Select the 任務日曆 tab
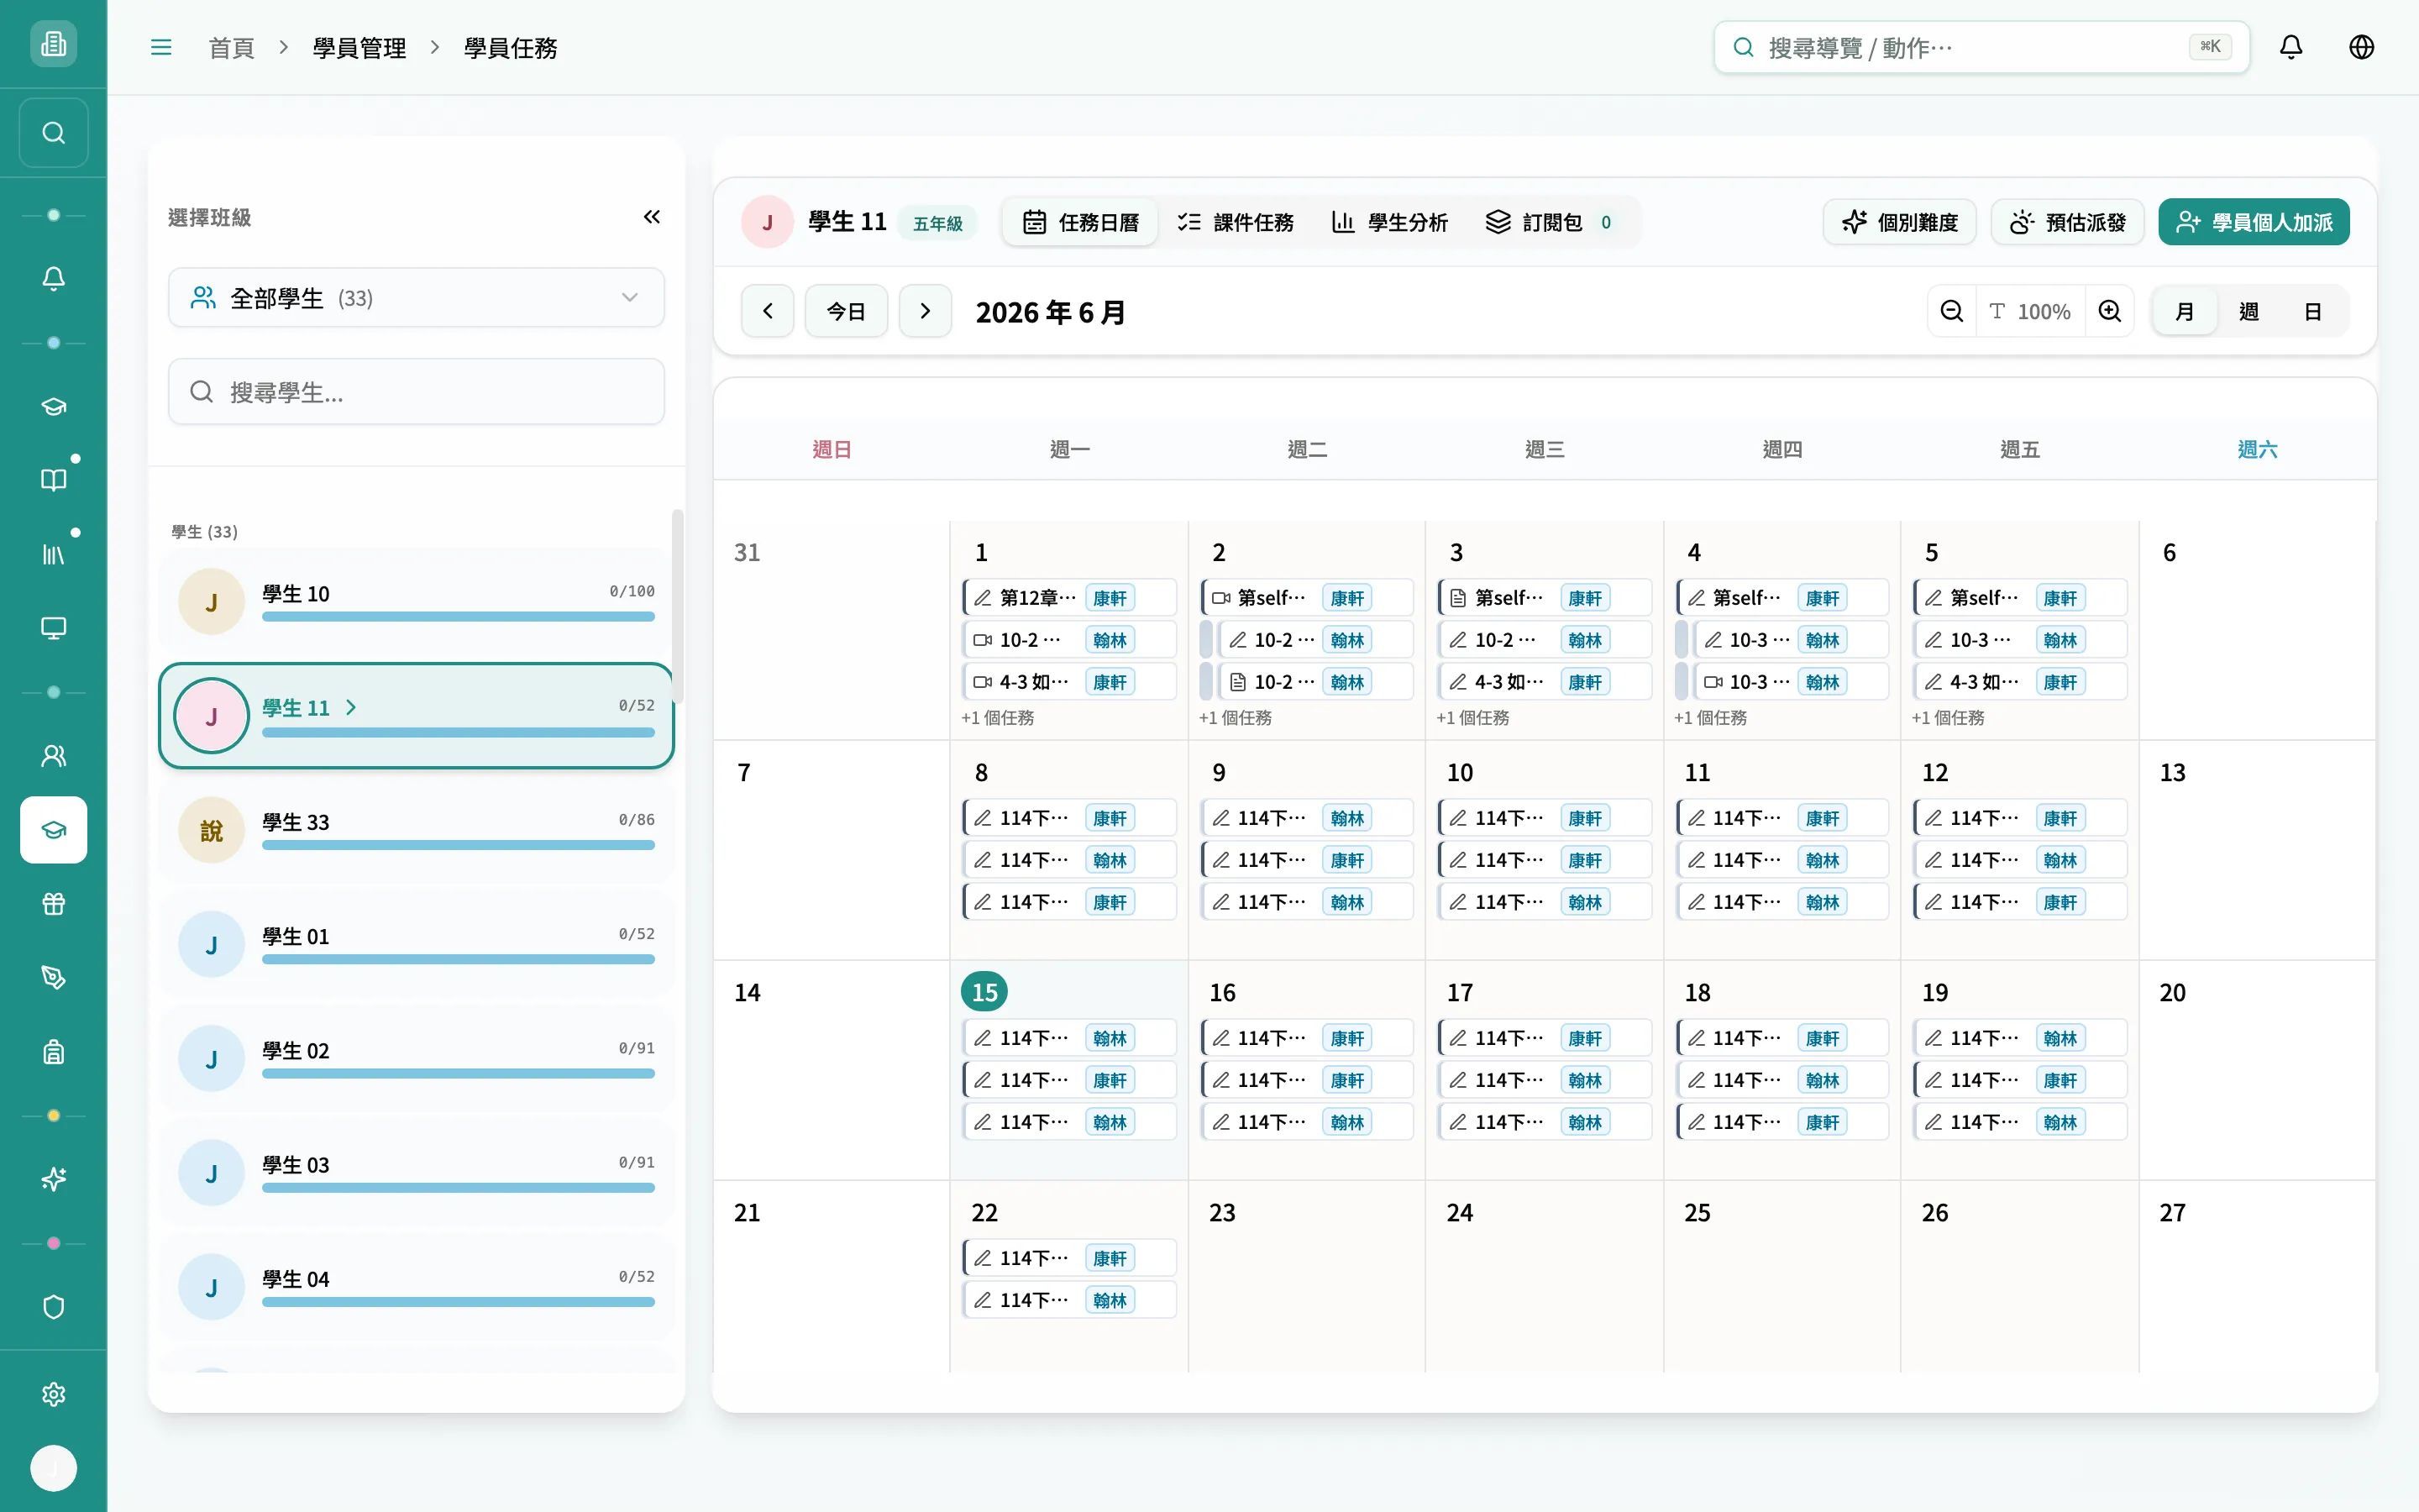 pos(1080,222)
